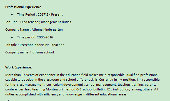Click the 'Lead teacher, management duties' line
170x101 pixels.
click(46, 22)
